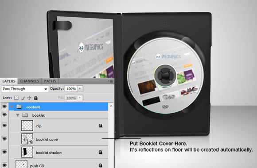Screen dimensions: 257x168
Task: Open the Layers panel options menu
Action: pyautogui.click(x=111, y=81)
